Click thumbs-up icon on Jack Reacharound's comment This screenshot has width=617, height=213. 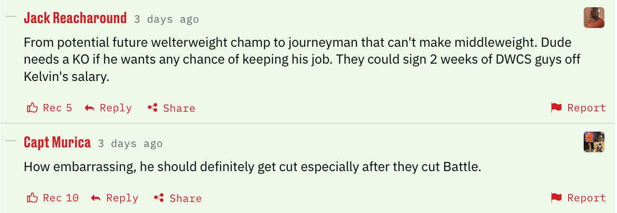pyautogui.click(x=32, y=108)
